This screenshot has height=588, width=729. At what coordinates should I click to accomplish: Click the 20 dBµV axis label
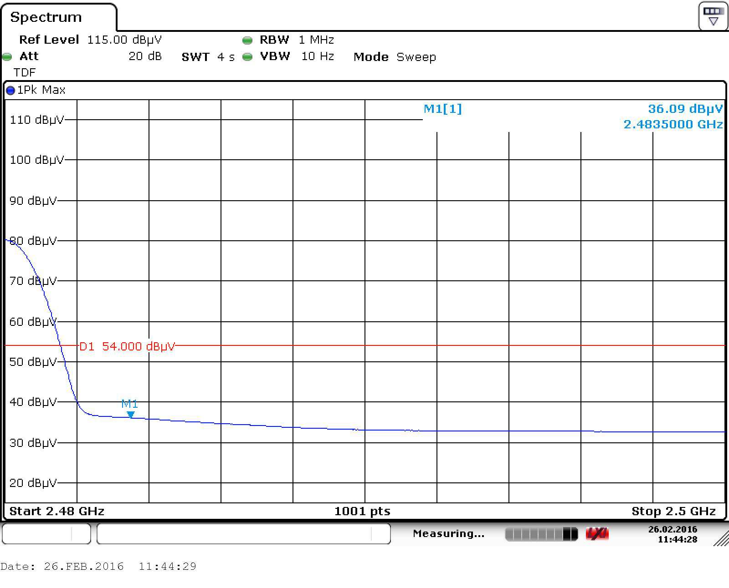coord(33,483)
